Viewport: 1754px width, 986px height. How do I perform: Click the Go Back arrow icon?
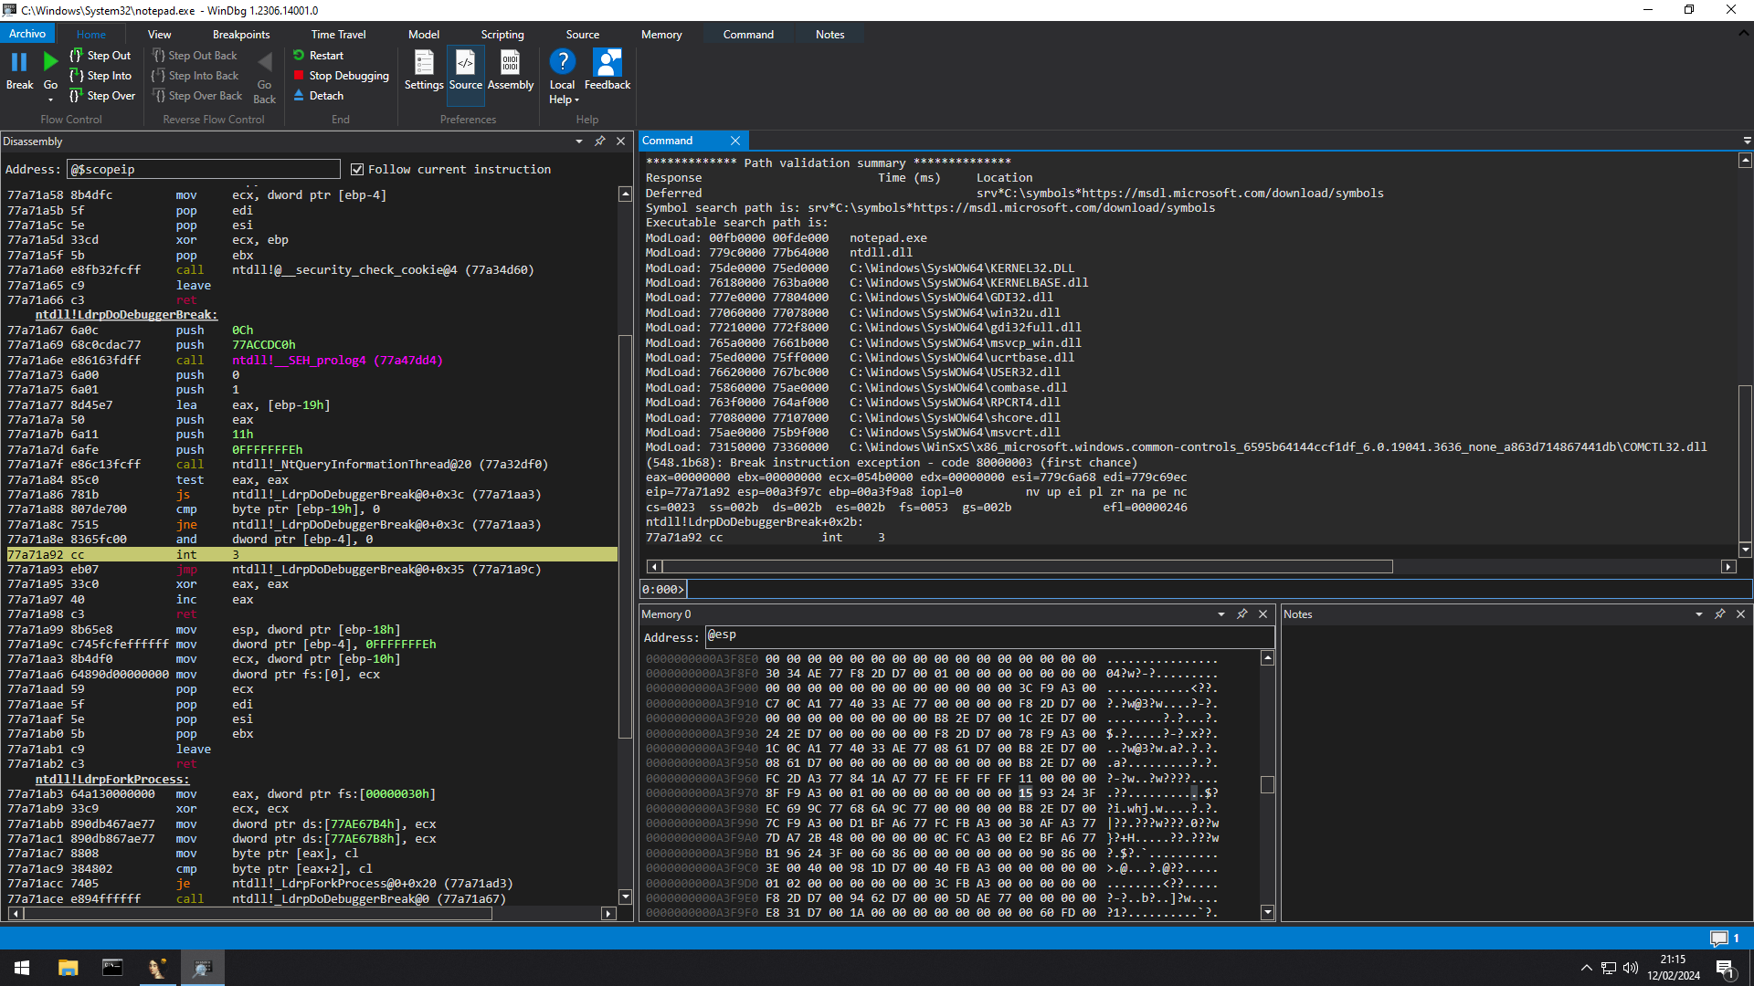[x=265, y=62]
